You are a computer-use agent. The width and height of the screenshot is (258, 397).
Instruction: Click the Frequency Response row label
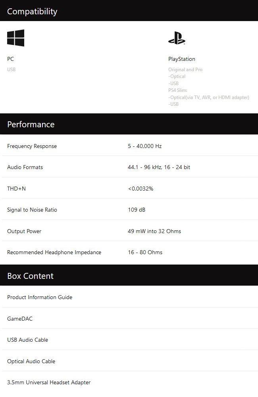coord(32,146)
